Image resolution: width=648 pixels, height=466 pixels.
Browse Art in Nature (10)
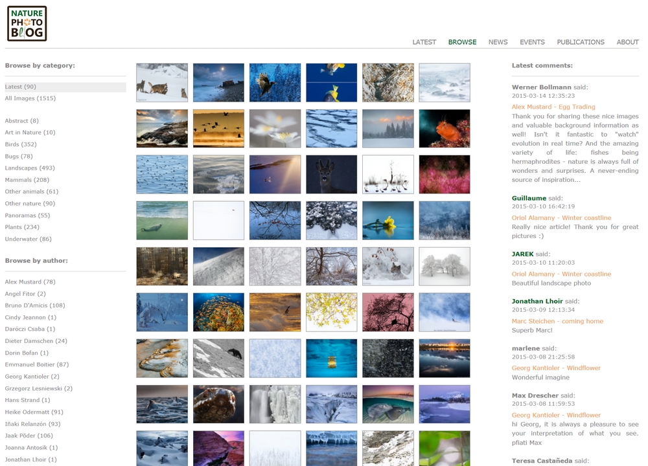coord(30,133)
